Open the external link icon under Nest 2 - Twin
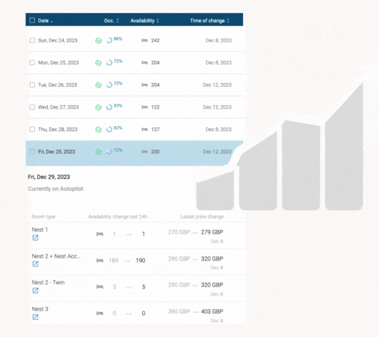The width and height of the screenshot is (379, 337). (35, 290)
